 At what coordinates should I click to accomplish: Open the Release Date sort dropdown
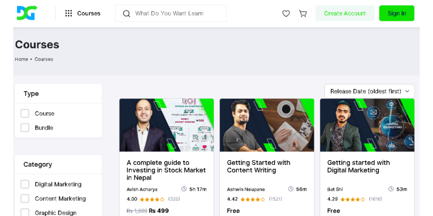[369, 91]
